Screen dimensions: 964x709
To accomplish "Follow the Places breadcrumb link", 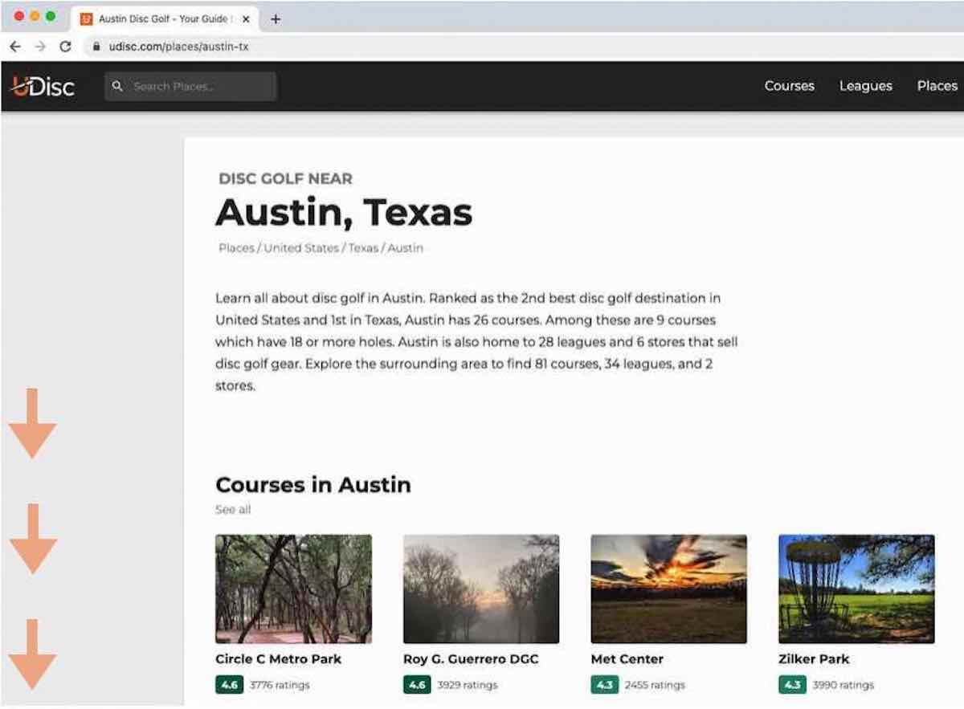I will tap(236, 248).
